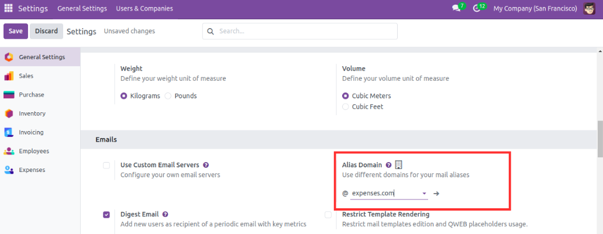Click help icon beside Digest Email
The height and width of the screenshot is (234, 603).
(x=166, y=214)
